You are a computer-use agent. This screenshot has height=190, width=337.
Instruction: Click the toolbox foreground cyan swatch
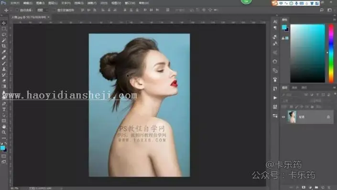tap(2, 148)
